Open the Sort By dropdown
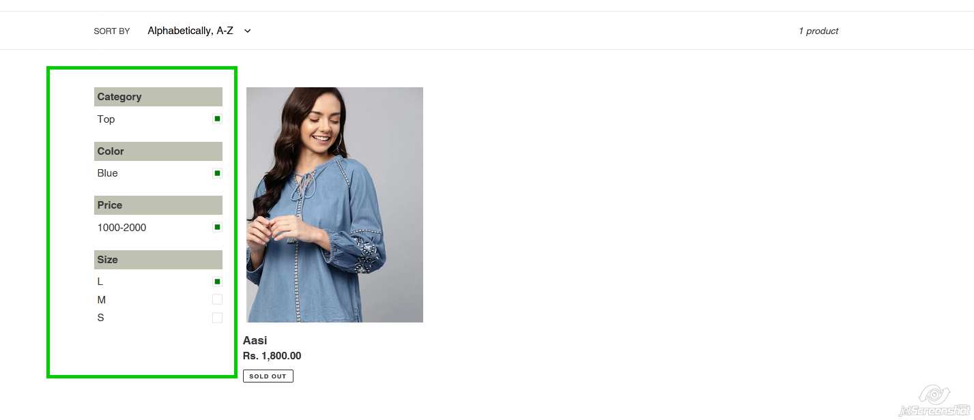Image resolution: width=974 pixels, height=420 pixels. 199,31
